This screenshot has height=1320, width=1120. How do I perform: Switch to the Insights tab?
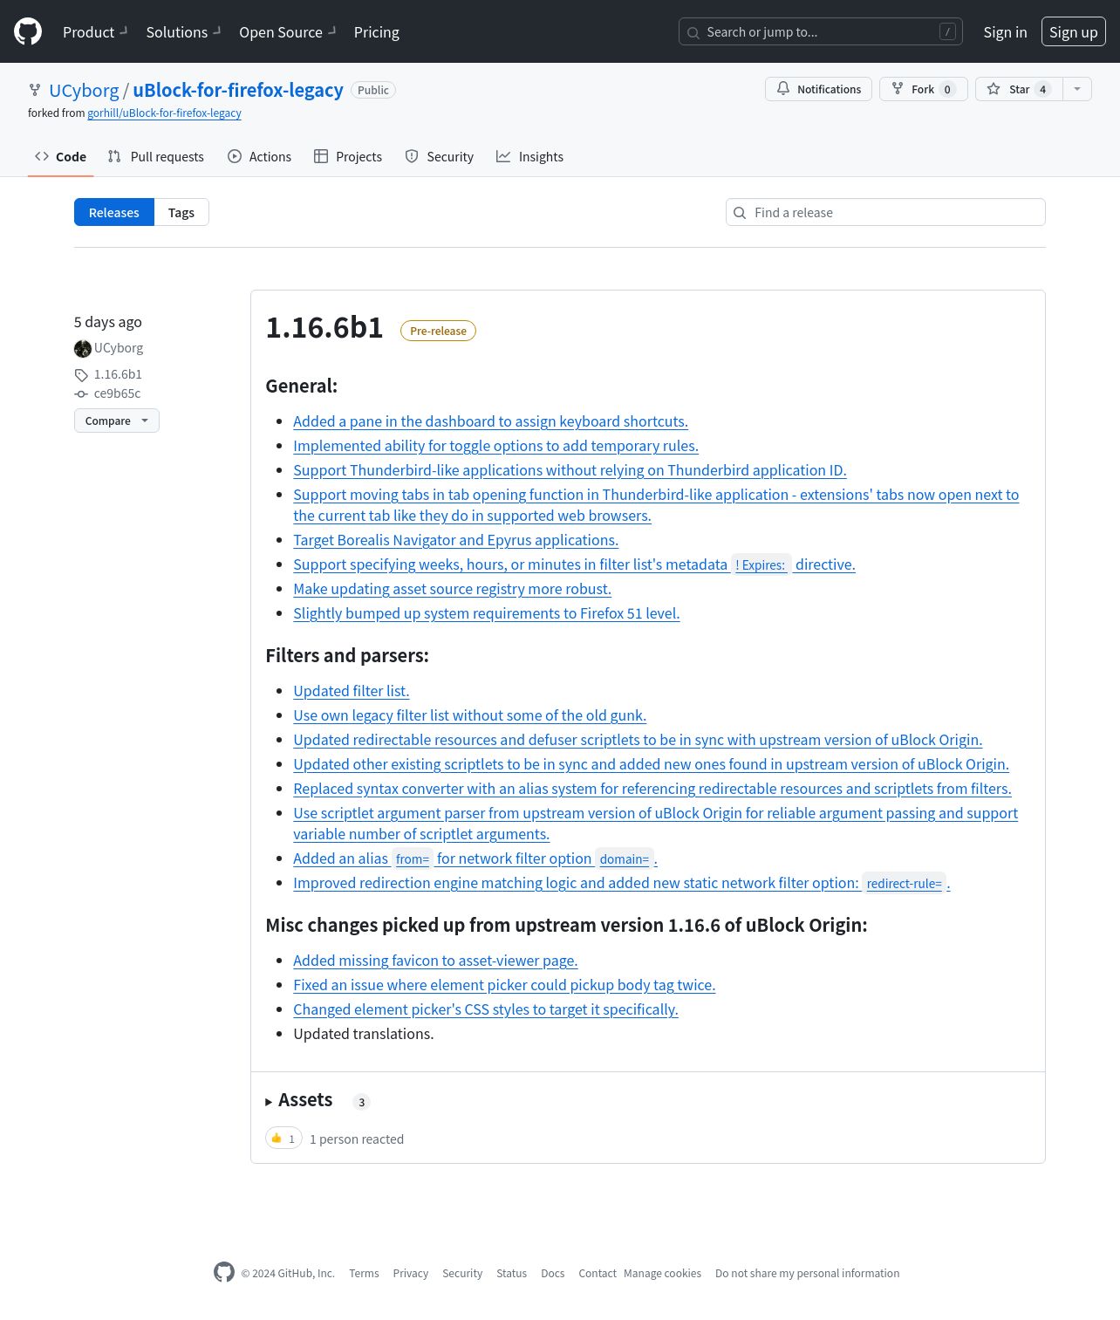[x=529, y=156]
